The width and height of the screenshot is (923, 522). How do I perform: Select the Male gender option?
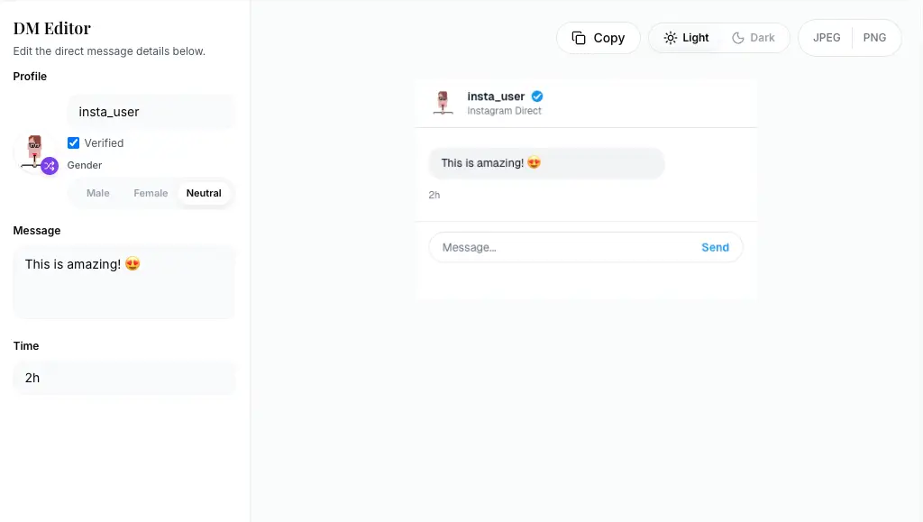pyautogui.click(x=97, y=192)
